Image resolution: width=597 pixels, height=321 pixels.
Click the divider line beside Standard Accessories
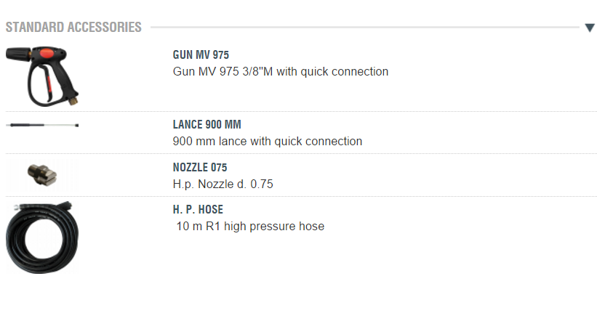364,28
